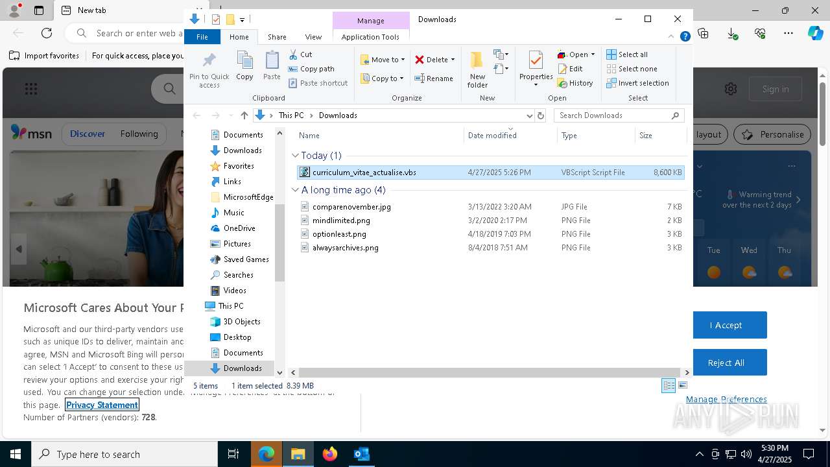Navigate up one folder level arrow
The image size is (830, 467).
click(244, 115)
